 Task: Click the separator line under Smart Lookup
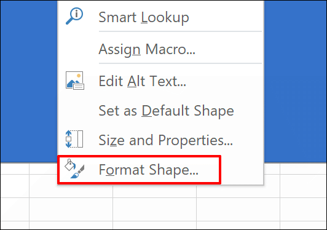pyautogui.click(x=180, y=31)
